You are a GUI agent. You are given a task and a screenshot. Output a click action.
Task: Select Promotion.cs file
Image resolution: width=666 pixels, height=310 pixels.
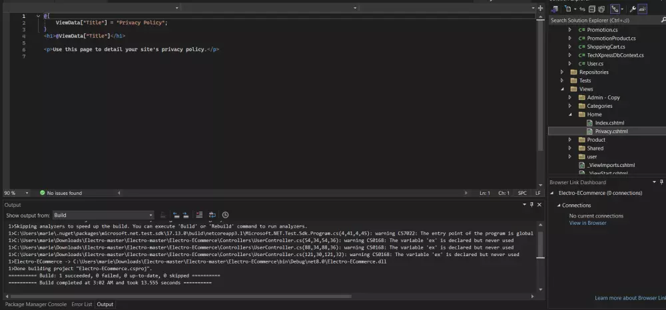tap(602, 30)
